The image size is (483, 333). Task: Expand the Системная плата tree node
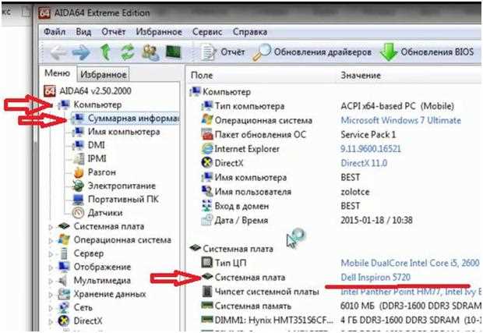[51, 227]
